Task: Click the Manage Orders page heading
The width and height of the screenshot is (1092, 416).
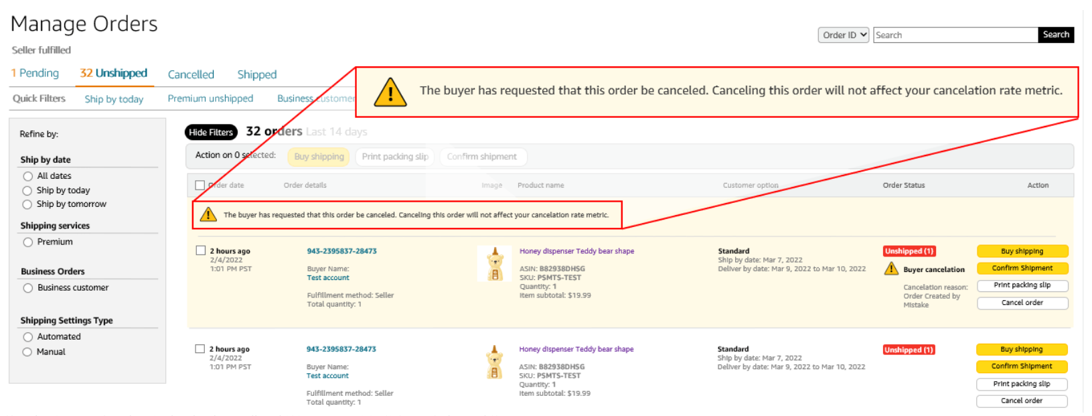Action: pos(84,24)
